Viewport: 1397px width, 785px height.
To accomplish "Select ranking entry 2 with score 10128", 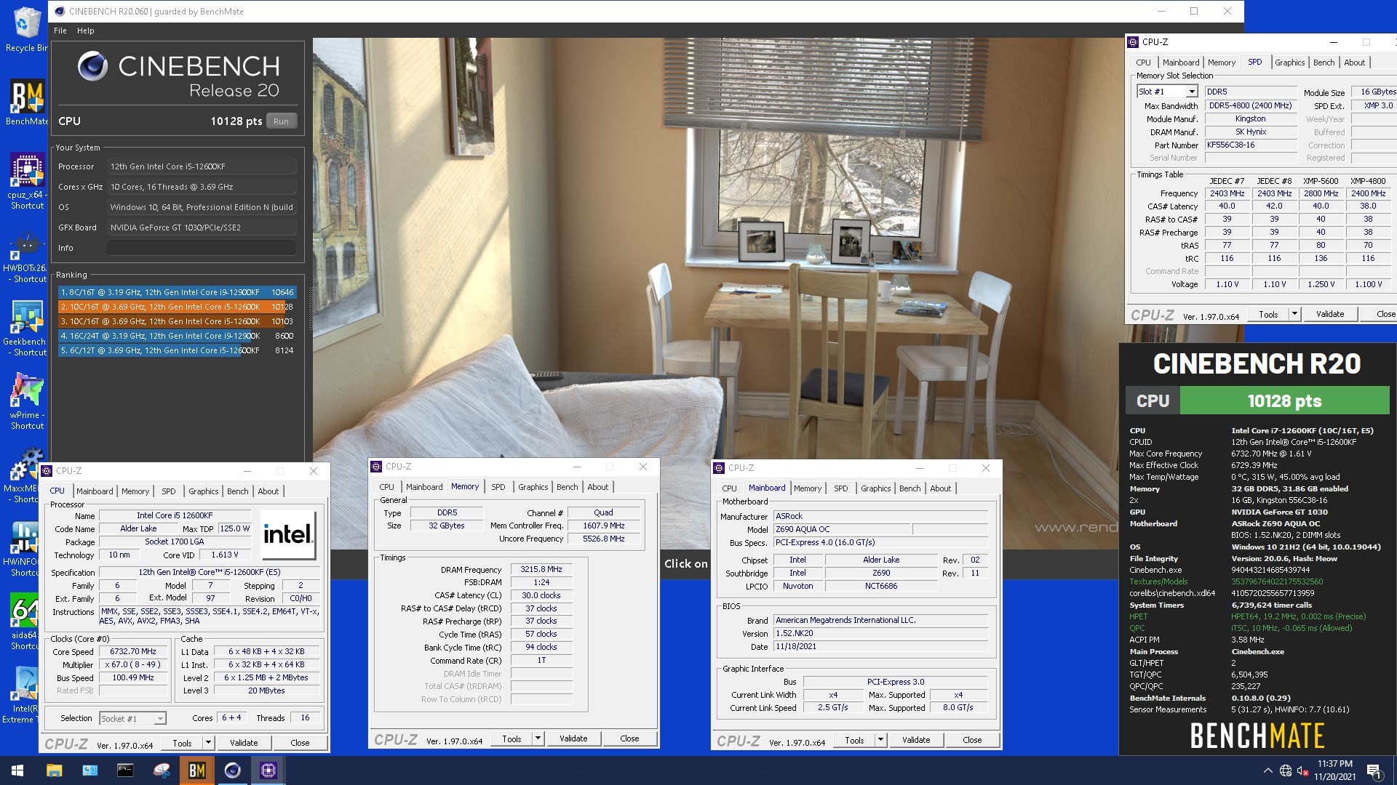I will 177,307.
